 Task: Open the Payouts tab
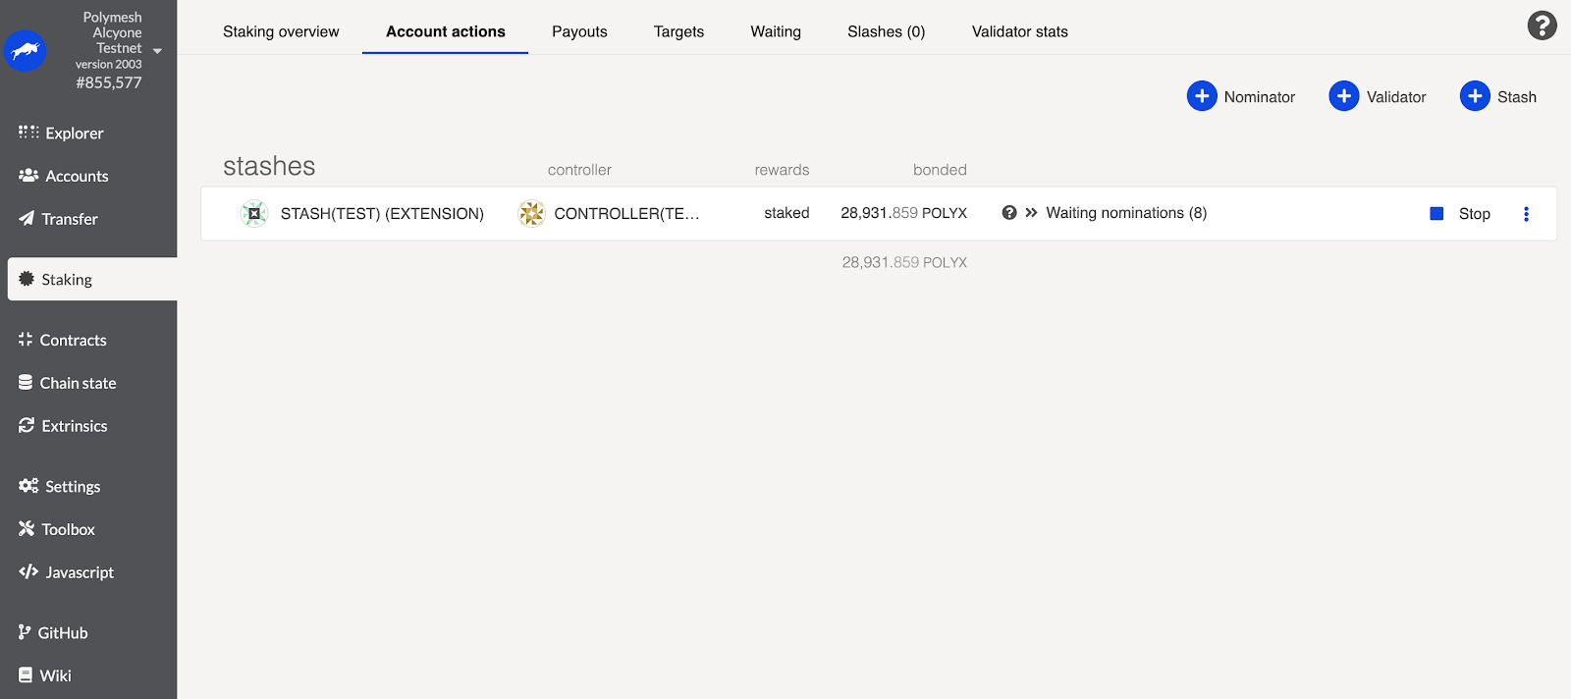579,31
